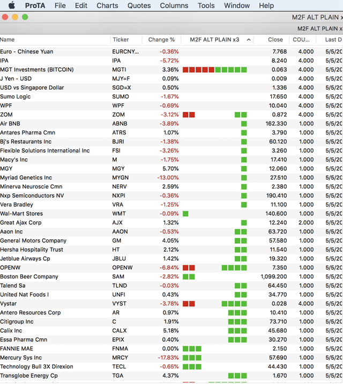Select the Sumo Logic row
Image resolution: width=343 pixels, height=384 pixels.
171,97
